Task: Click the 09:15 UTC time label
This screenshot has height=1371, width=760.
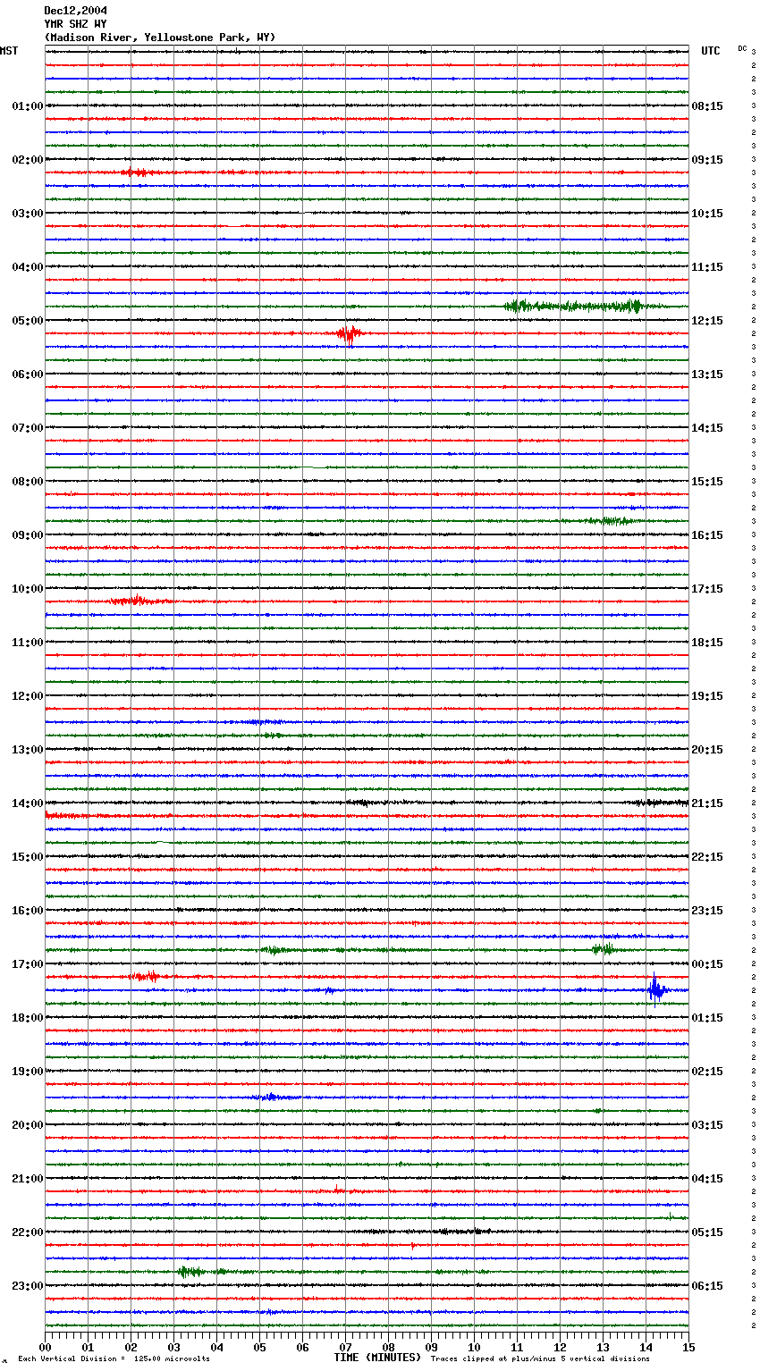Action: pyautogui.click(x=707, y=160)
